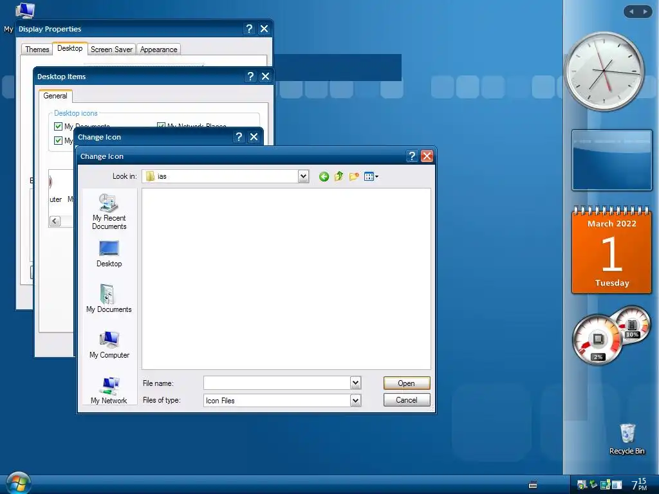Click the CPU meter gadget

(598, 340)
